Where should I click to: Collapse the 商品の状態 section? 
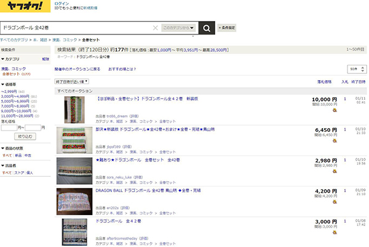click(12, 148)
